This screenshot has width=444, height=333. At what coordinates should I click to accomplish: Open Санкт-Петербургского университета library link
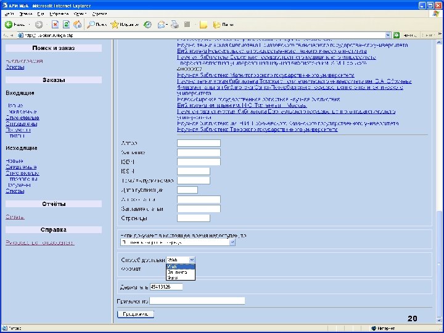(290, 87)
